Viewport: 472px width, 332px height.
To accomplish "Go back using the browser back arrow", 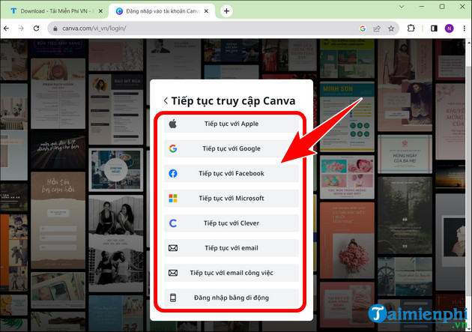I will point(6,28).
